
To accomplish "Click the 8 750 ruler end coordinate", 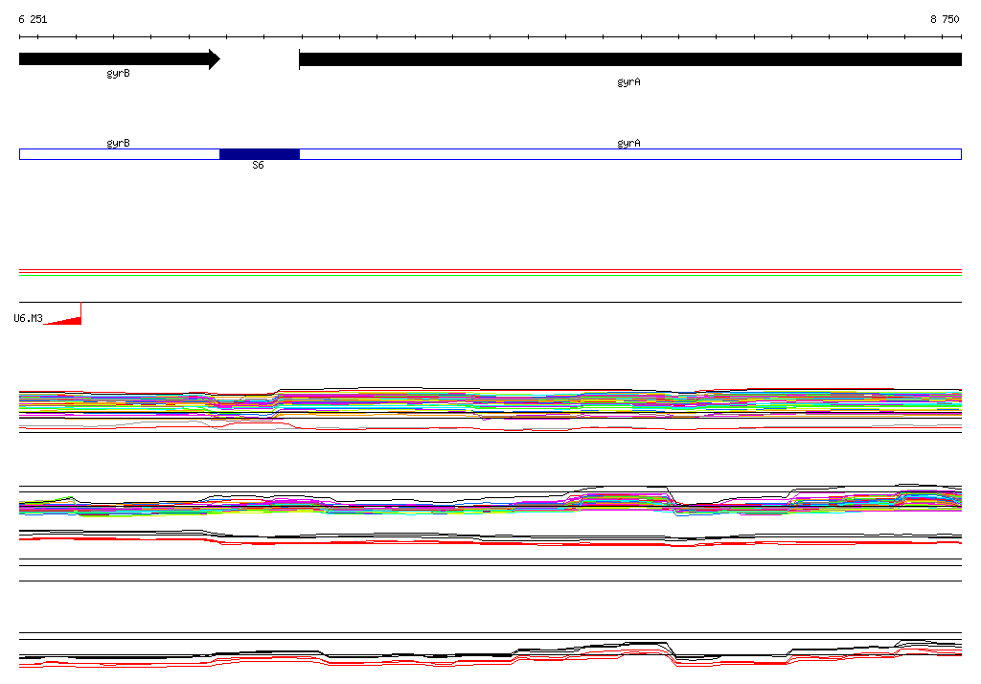I will (x=945, y=19).
